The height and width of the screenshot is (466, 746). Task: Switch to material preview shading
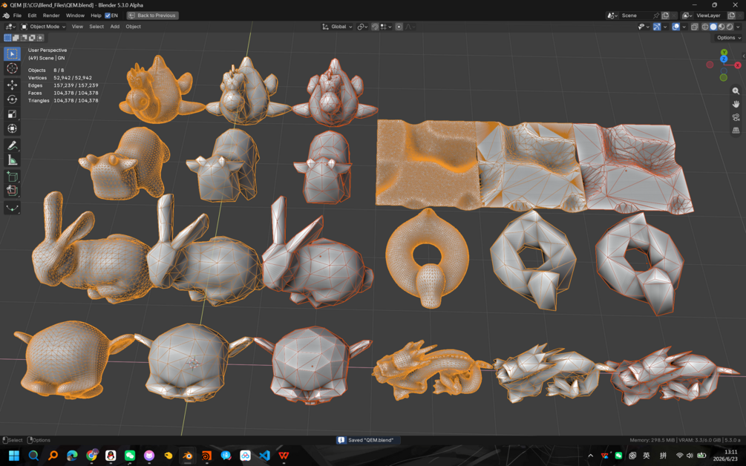[x=722, y=27]
